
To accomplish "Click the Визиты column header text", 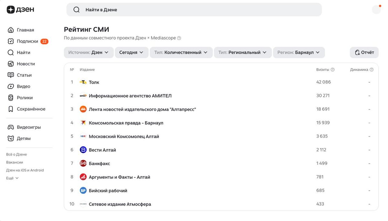I will click(323, 70).
